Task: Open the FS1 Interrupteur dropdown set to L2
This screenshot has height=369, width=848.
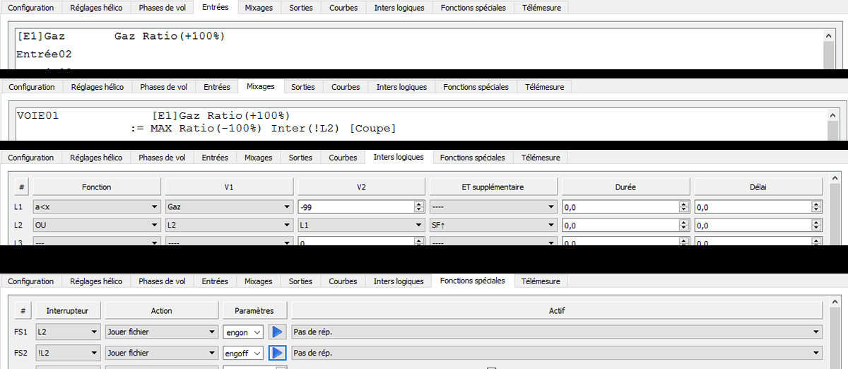Action: click(68, 332)
